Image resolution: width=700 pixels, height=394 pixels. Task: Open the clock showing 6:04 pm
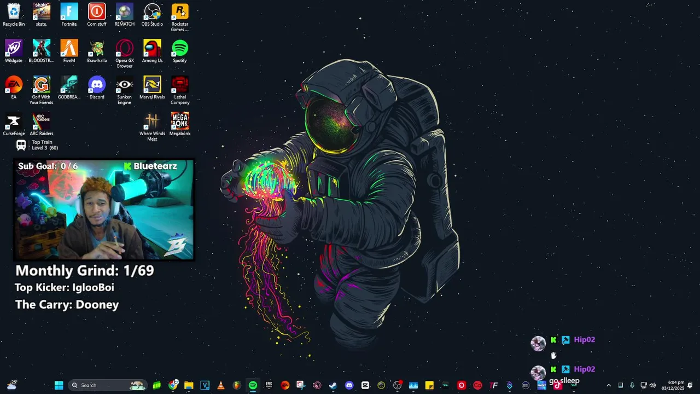pos(673,385)
